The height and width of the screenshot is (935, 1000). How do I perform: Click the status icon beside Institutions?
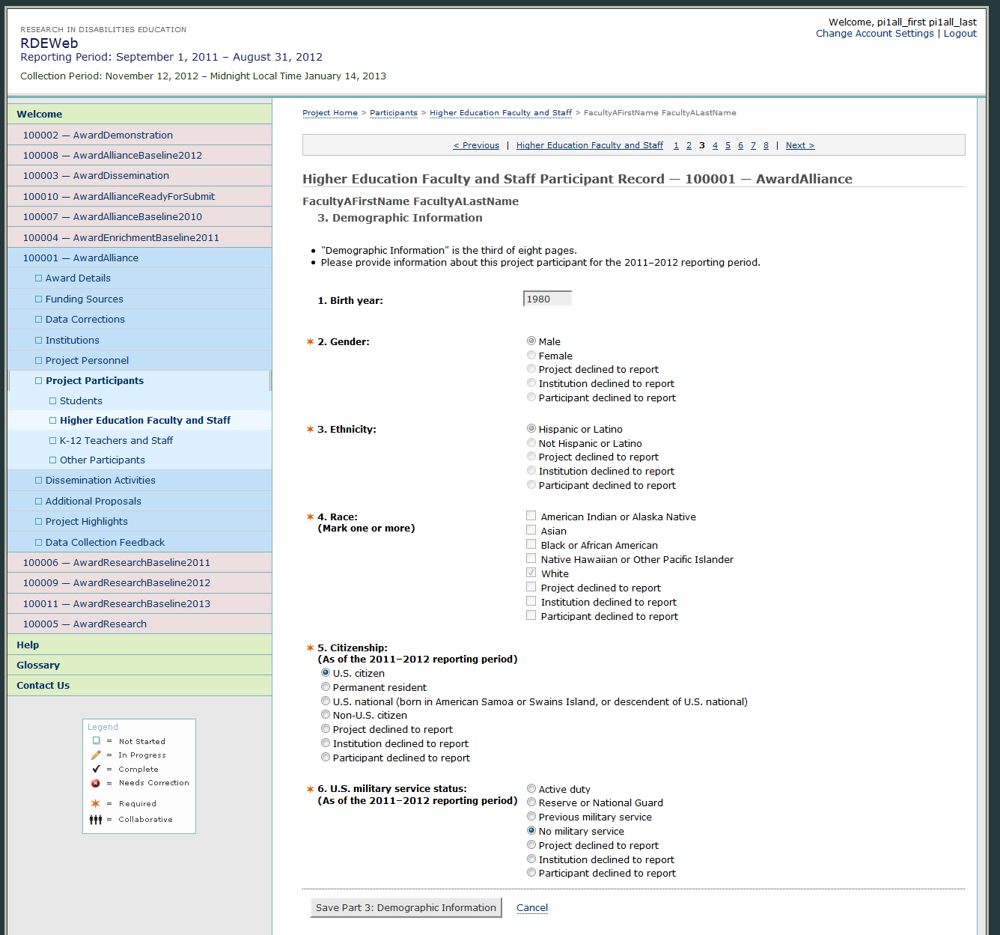click(x=38, y=341)
